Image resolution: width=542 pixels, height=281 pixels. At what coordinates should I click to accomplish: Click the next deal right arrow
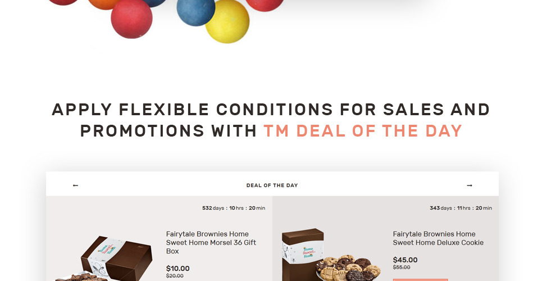470,185
